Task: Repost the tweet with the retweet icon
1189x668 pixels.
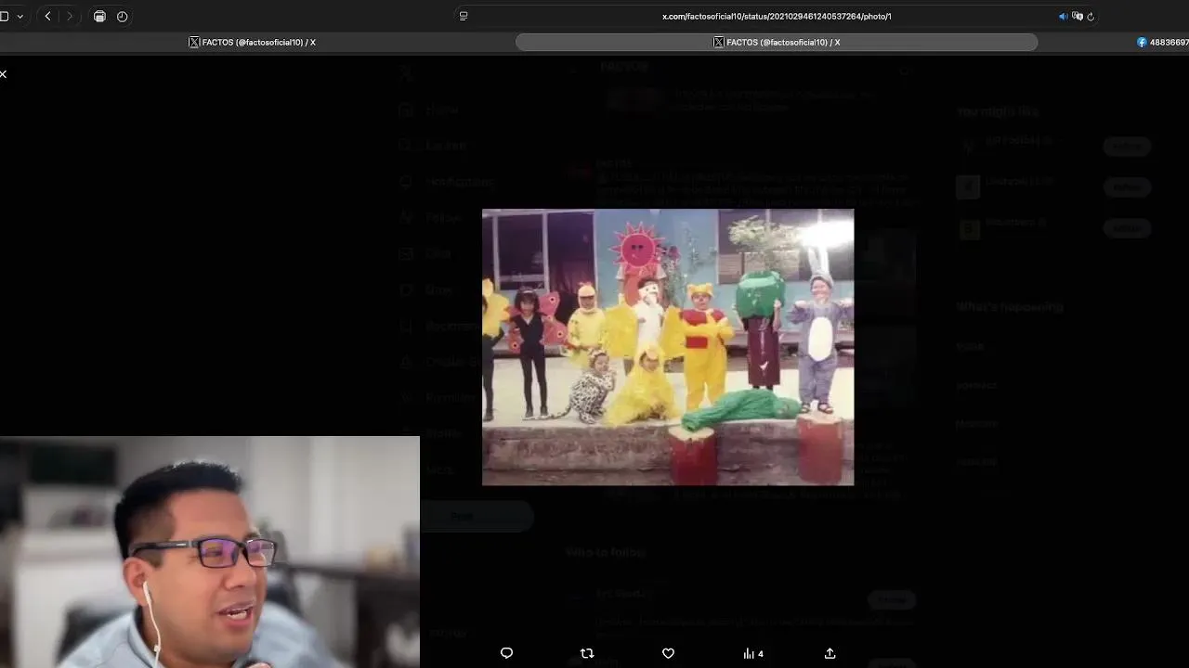Action: click(x=587, y=653)
